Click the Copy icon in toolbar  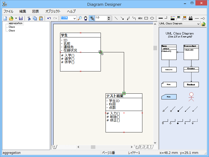[x=35, y=18]
